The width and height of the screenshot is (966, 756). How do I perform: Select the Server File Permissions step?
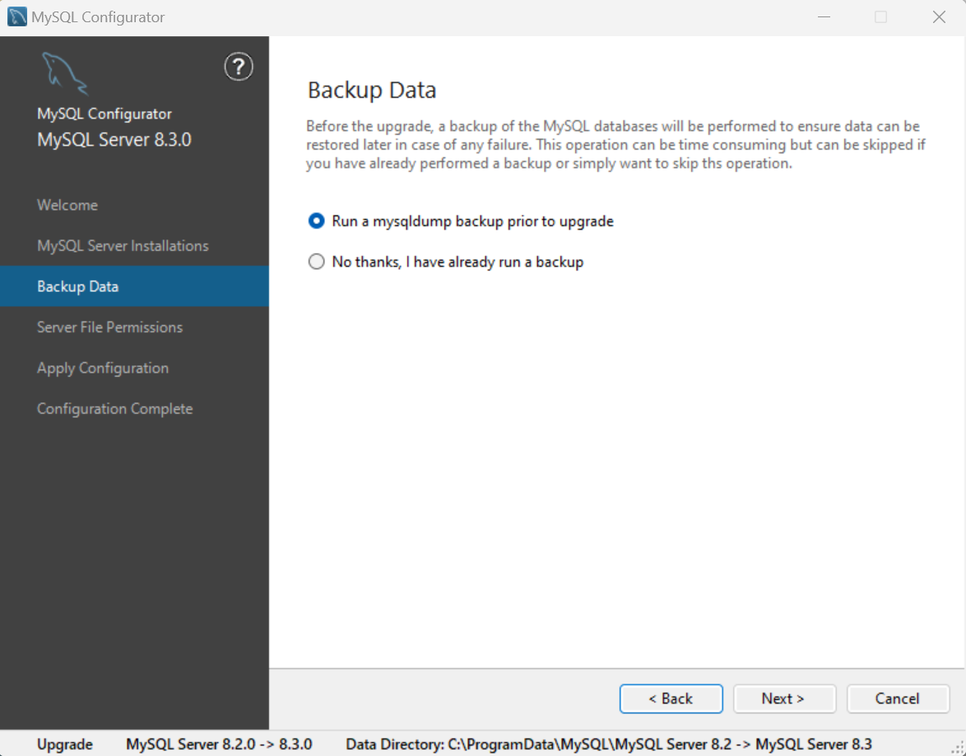click(x=109, y=327)
